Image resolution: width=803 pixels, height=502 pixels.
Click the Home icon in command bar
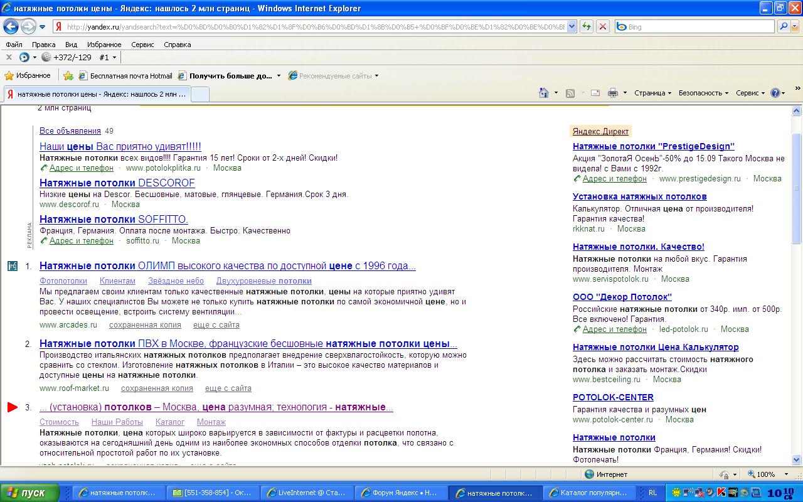pyautogui.click(x=545, y=93)
